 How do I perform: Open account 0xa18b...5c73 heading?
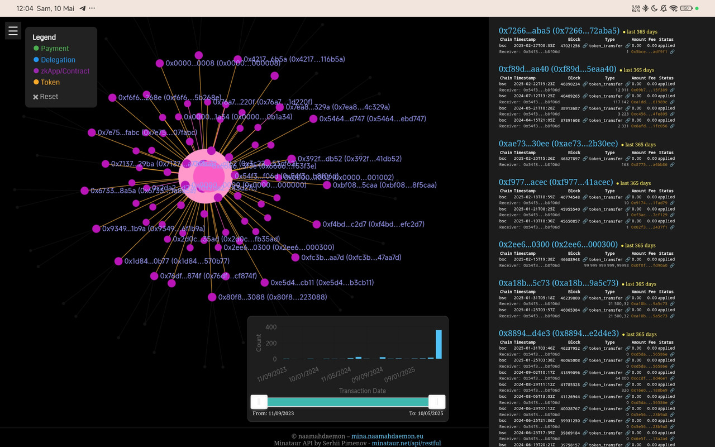pos(559,283)
